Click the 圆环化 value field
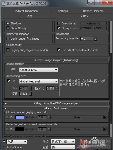This screenshot has height=150, width=113. pos(51,88)
